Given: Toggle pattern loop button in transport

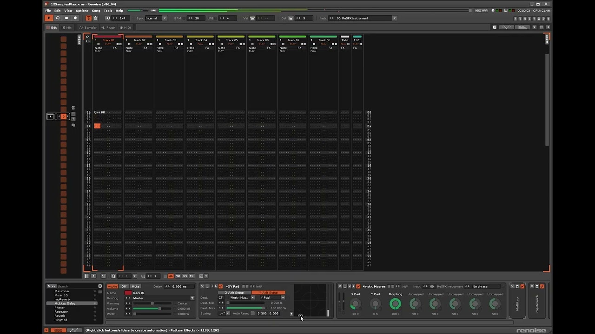Looking at the screenshot, I should point(58,18).
